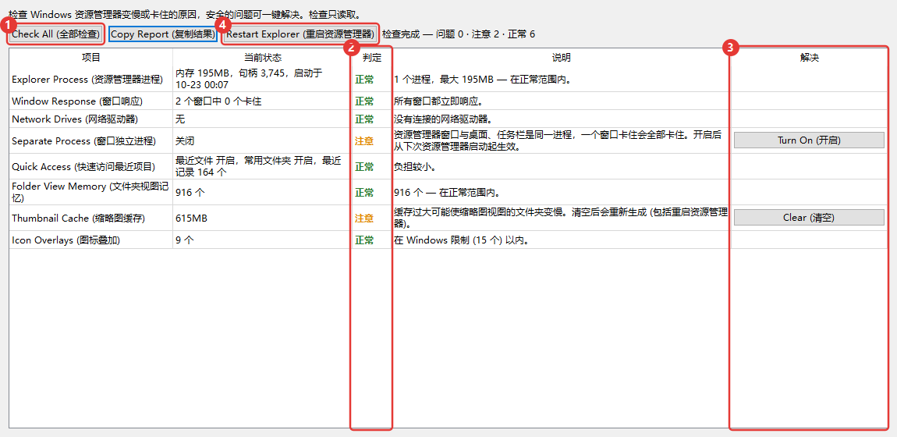897x437 pixels.
Task: Select Folder View Memory (文件夹视图记忆) row
Action: click(x=448, y=192)
